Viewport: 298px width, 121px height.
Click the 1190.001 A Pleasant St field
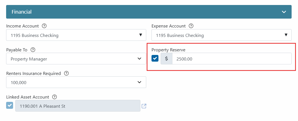pos(78,106)
